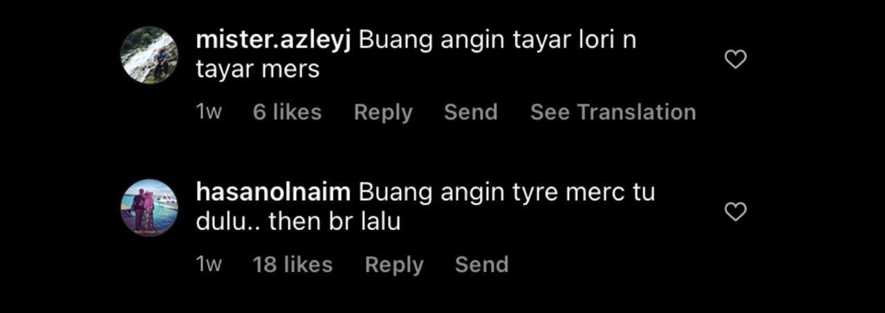
Task: Visit the hasanolnaim username link
Action: 274,192
